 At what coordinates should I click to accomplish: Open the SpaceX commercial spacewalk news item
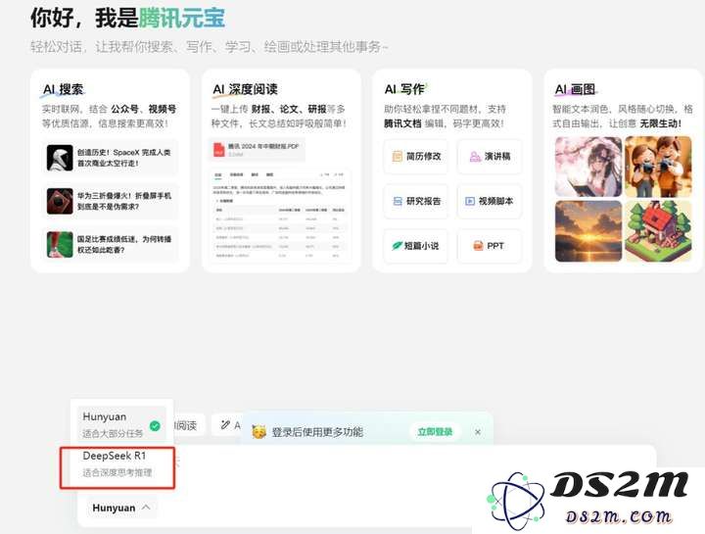point(110,158)
